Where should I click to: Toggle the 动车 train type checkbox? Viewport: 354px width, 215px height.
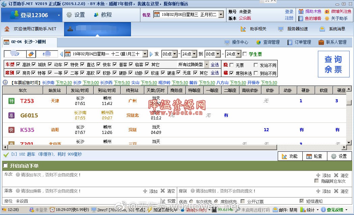click(x=50, y=64)
